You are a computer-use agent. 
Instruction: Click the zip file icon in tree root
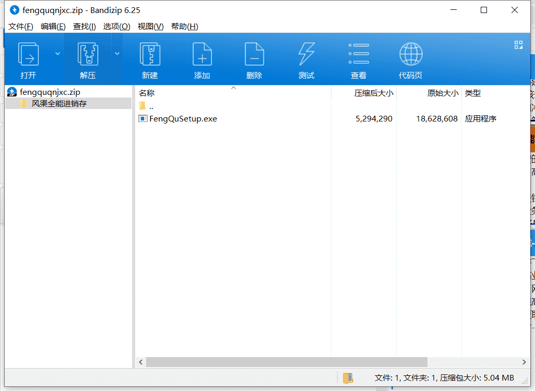coord(12,92)
